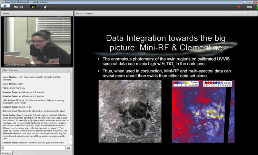Open the status options dropdown arrow

pyautogui.click(x=50, y=7)
